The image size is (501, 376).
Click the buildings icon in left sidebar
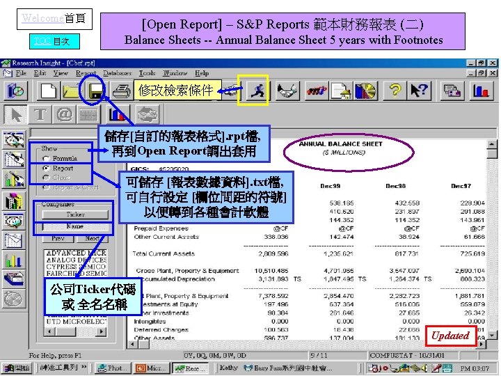[13, 201]
